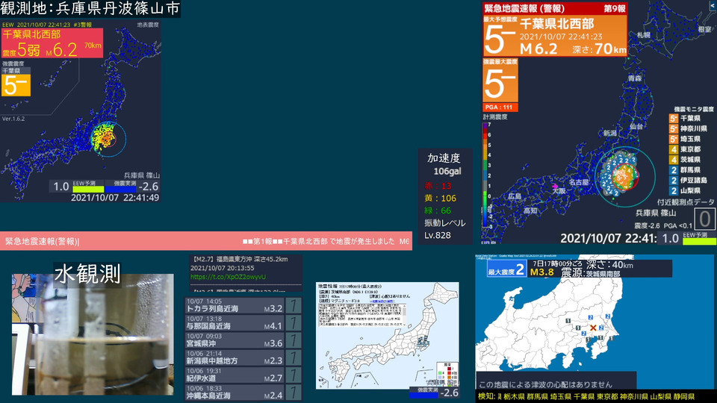Click the orange 最大予想震度 5- 千葉県北西部 box
Image resolution: width=717 pixels, height=403 pixels.
coord(555,36)
